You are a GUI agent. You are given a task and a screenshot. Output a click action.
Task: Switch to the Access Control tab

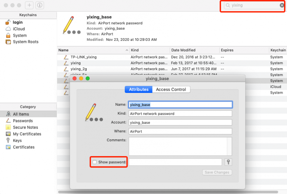click(171, 90)
